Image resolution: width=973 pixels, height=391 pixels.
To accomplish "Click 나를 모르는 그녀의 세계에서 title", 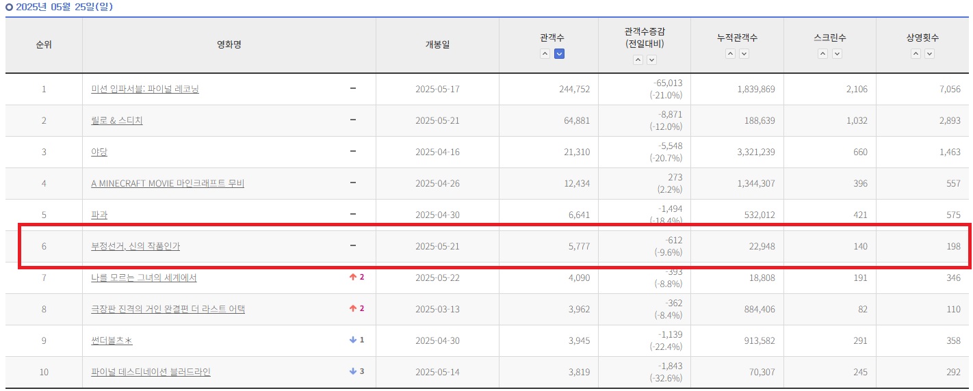I will tap(144, 278).
